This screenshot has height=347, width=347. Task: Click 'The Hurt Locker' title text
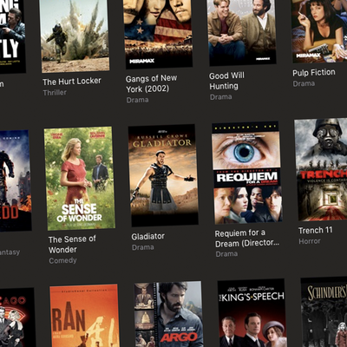click(72, 82)
